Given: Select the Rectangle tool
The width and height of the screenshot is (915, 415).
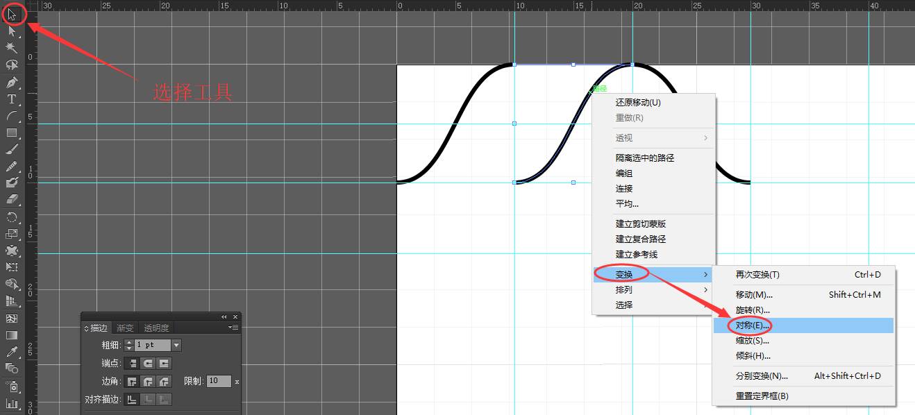Looking at the screenshot, I should (x=12, y=133).
